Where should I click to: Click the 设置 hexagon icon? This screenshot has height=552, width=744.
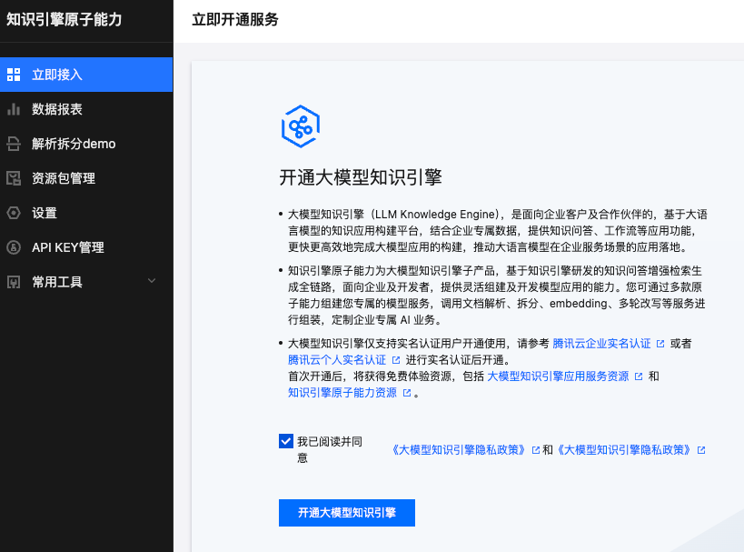pyautogui.click(x=14, y=213)
